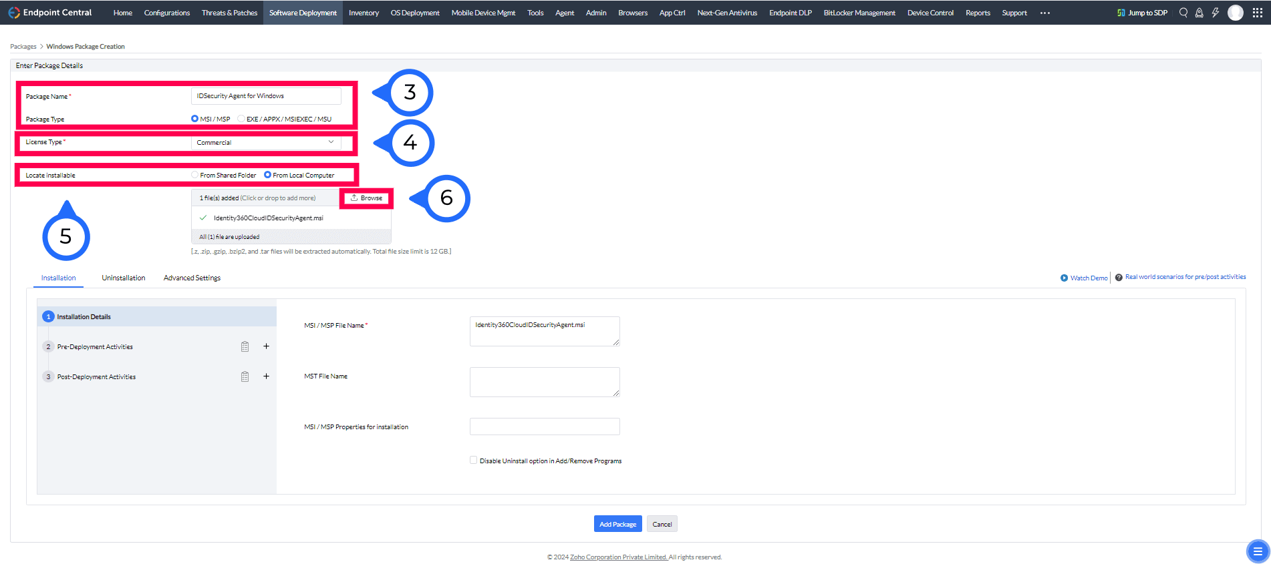Open Real world scenarios for pre/post activities
This screenshot has height=564, width=1271.
1185,277
